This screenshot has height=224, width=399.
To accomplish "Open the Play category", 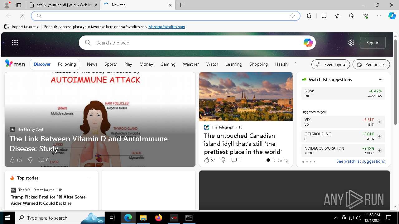I will pyautogui.click(x=128, y=64).
